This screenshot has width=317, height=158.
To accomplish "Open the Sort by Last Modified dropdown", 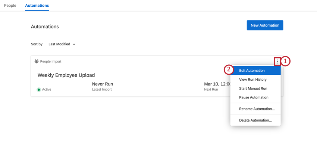I will point(62,44).
